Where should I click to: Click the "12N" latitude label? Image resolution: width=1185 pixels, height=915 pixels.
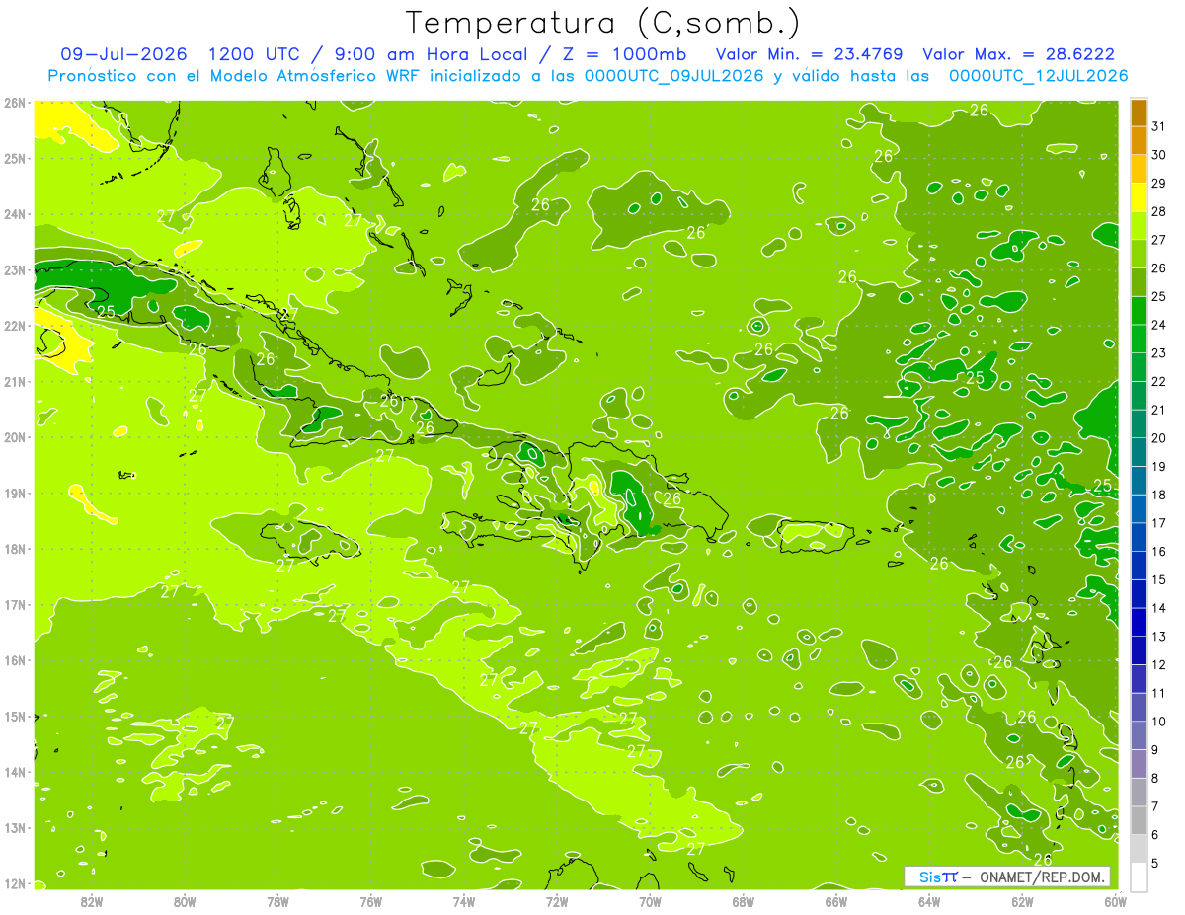pyautogui.click(x=14, y=883)
